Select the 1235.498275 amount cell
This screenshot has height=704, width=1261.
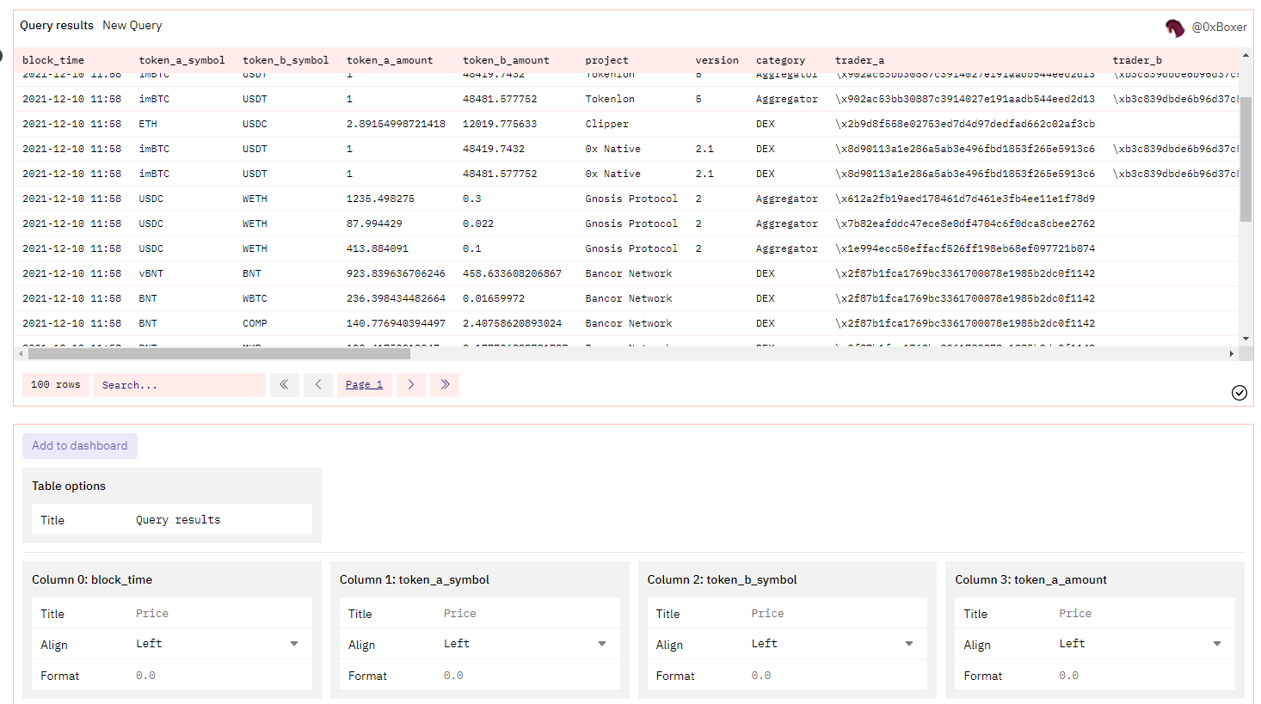380,199
